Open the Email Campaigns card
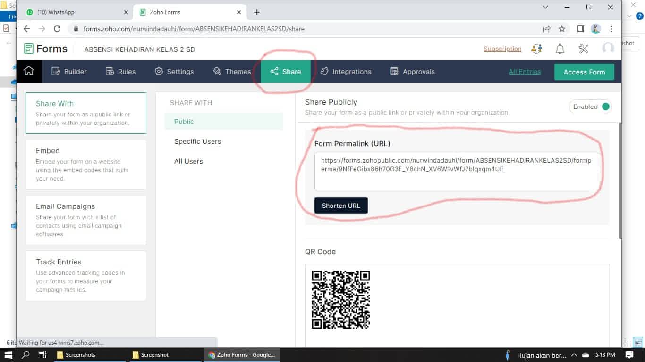The image size is (645, 362). 86,220
